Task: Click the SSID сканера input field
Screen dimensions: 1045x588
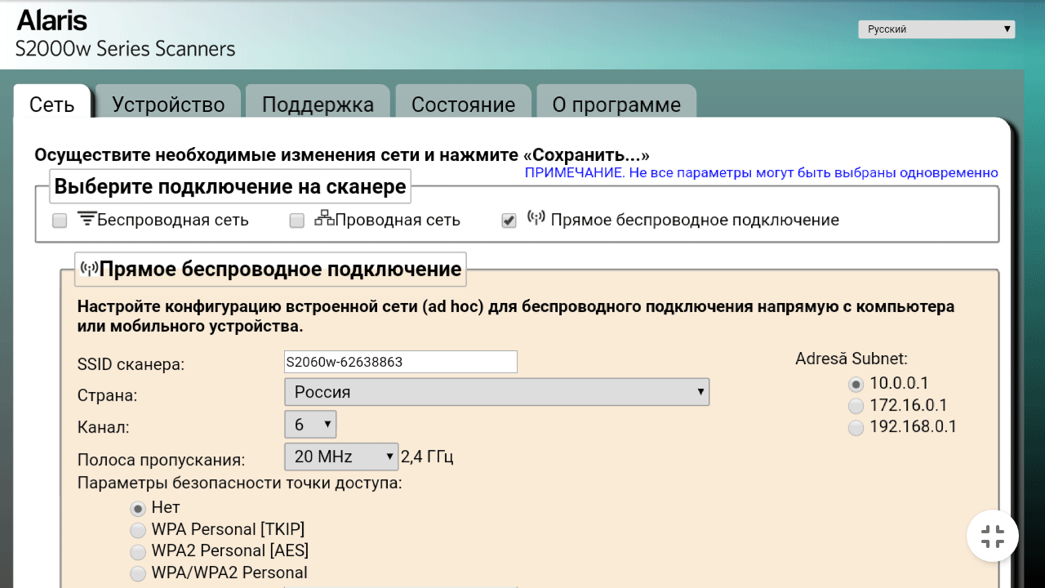Action: (400, 362)
